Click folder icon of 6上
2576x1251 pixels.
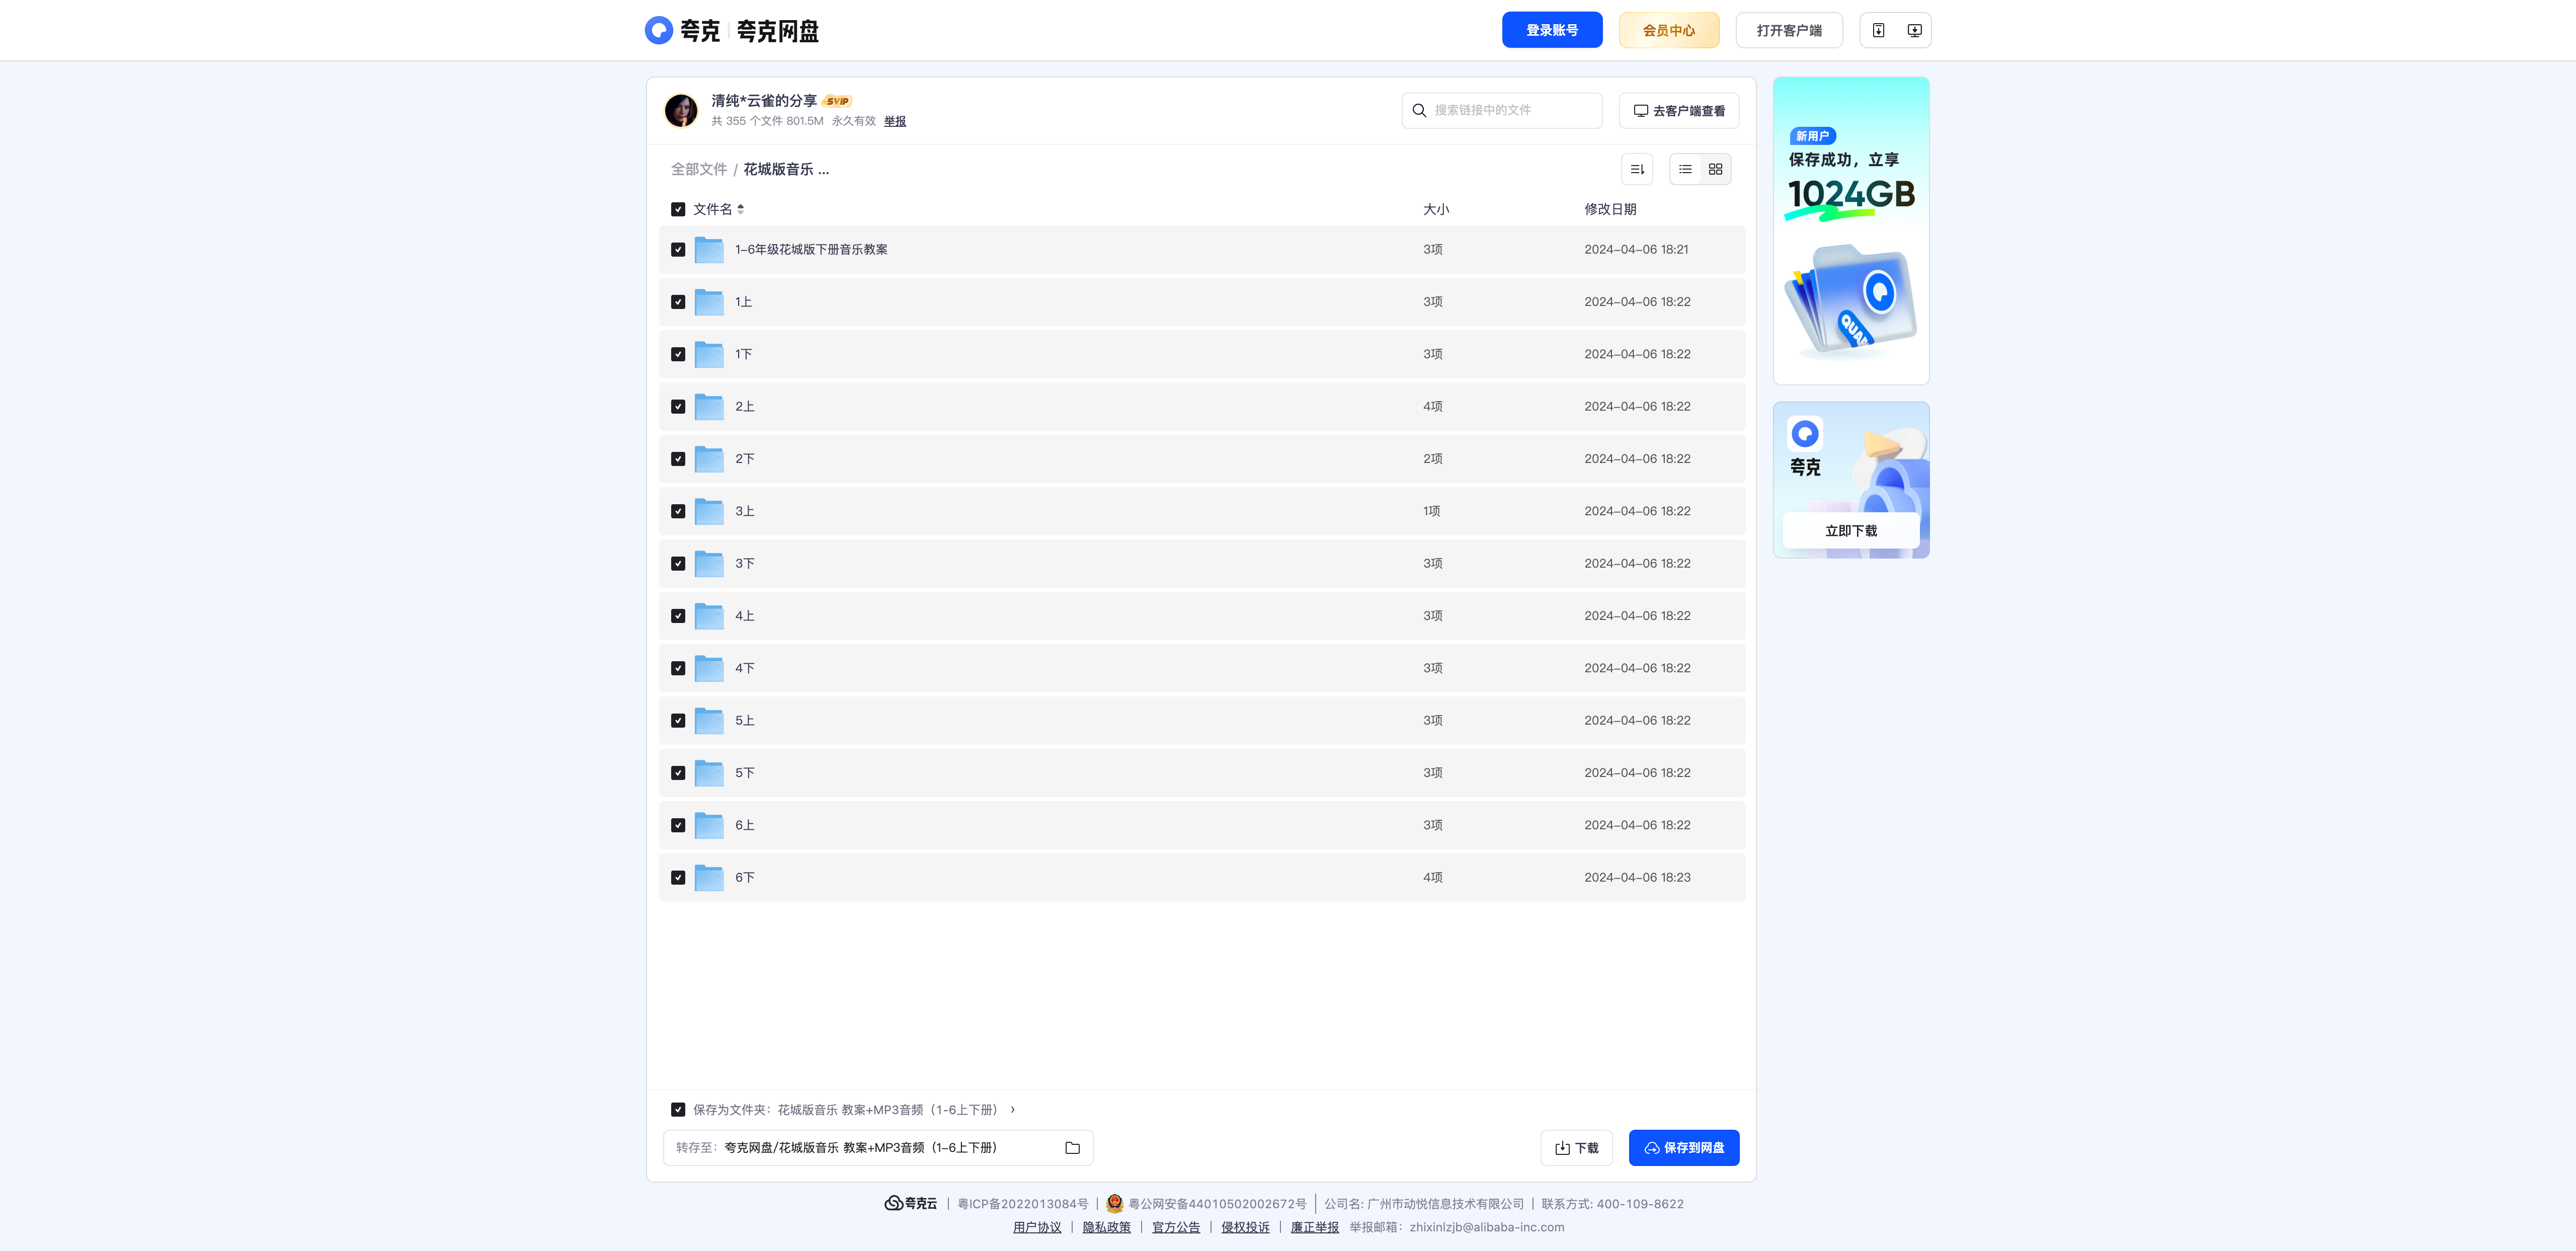[709, 825]
